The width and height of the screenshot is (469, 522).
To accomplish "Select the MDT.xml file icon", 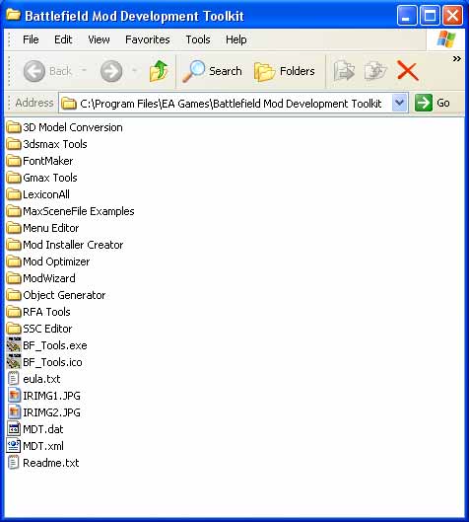I will pos(14,446).
